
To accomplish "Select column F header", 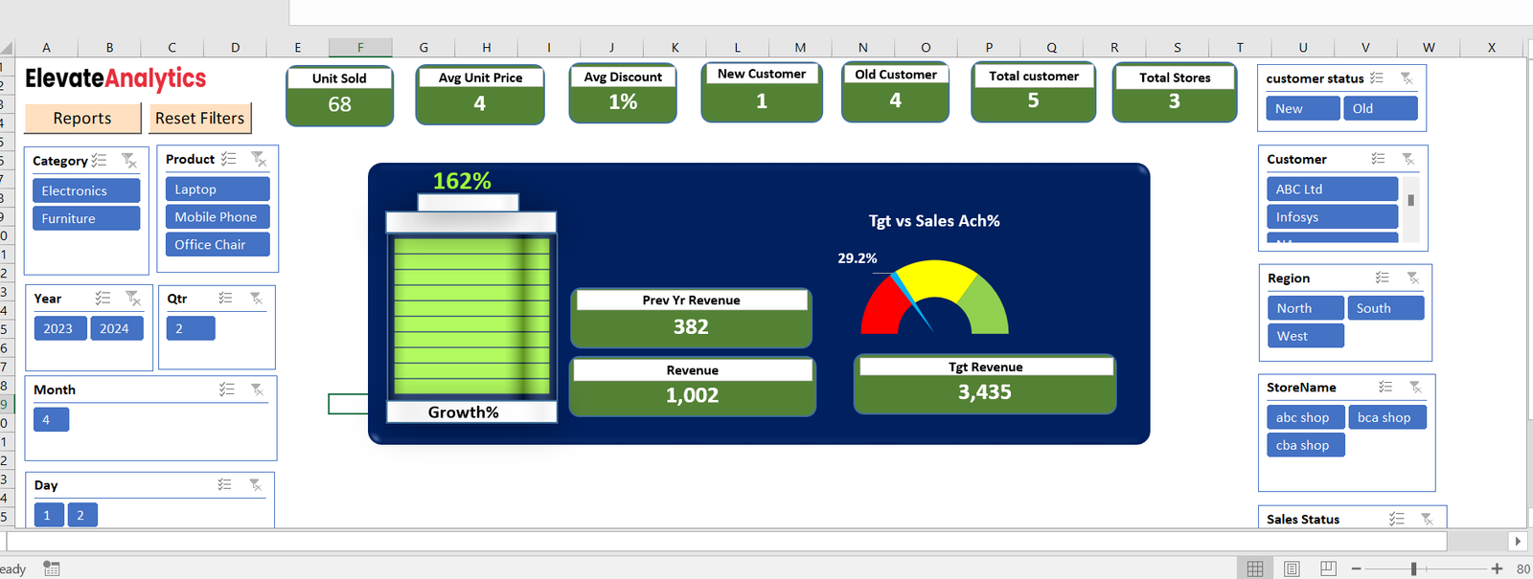I will pyautogui.click(x=360, y=48).
